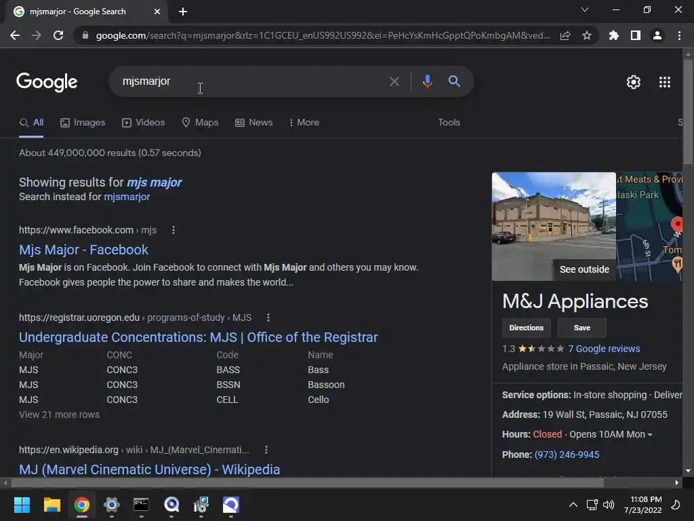This screenshot has width=694, height=521.
Task: Click the horizontal scrollbar right arrow
Action: [x=677, y=483]
